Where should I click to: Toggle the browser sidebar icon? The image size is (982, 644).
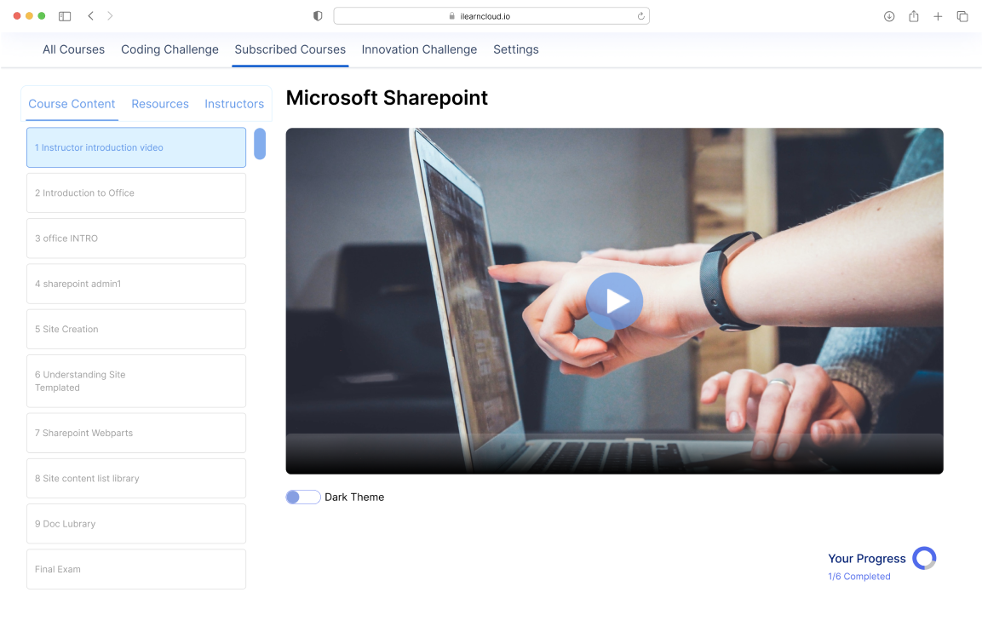pyautogui.click(x=63, y=15)
